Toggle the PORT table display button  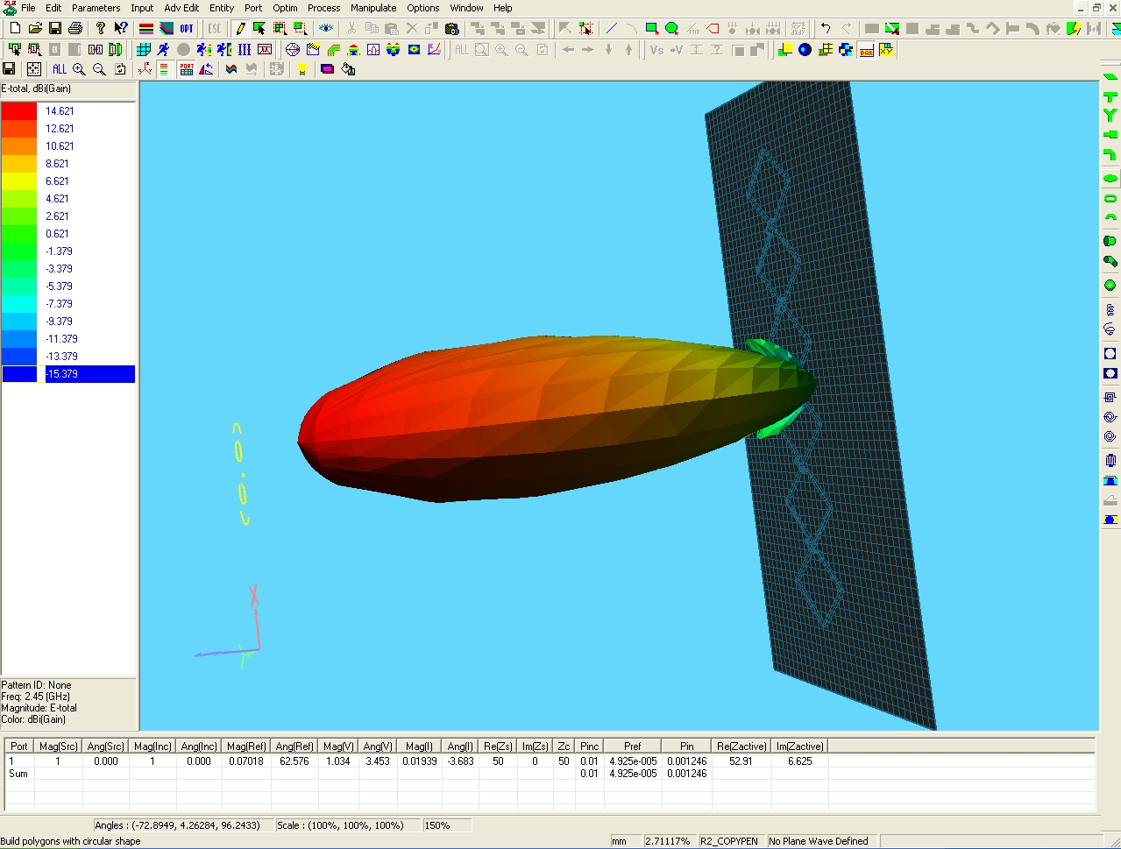(187, 69)
